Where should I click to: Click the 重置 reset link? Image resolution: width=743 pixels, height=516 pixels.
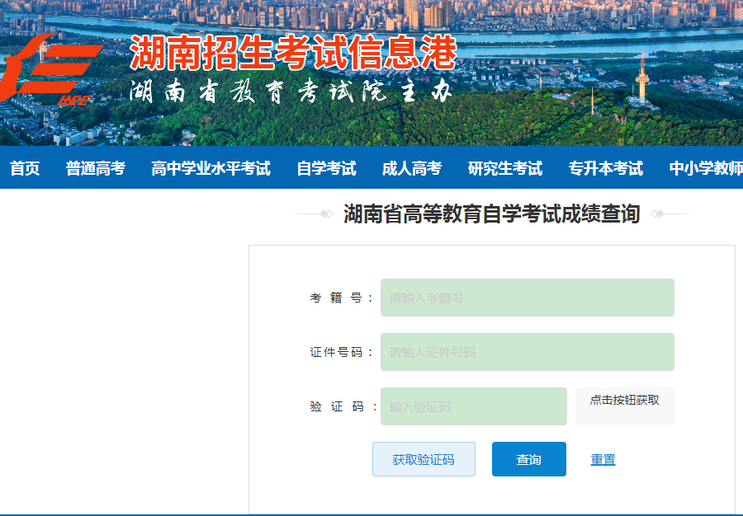click(603, 460)
